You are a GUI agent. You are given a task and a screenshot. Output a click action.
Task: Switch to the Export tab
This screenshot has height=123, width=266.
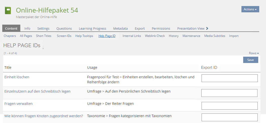point(140,28)
